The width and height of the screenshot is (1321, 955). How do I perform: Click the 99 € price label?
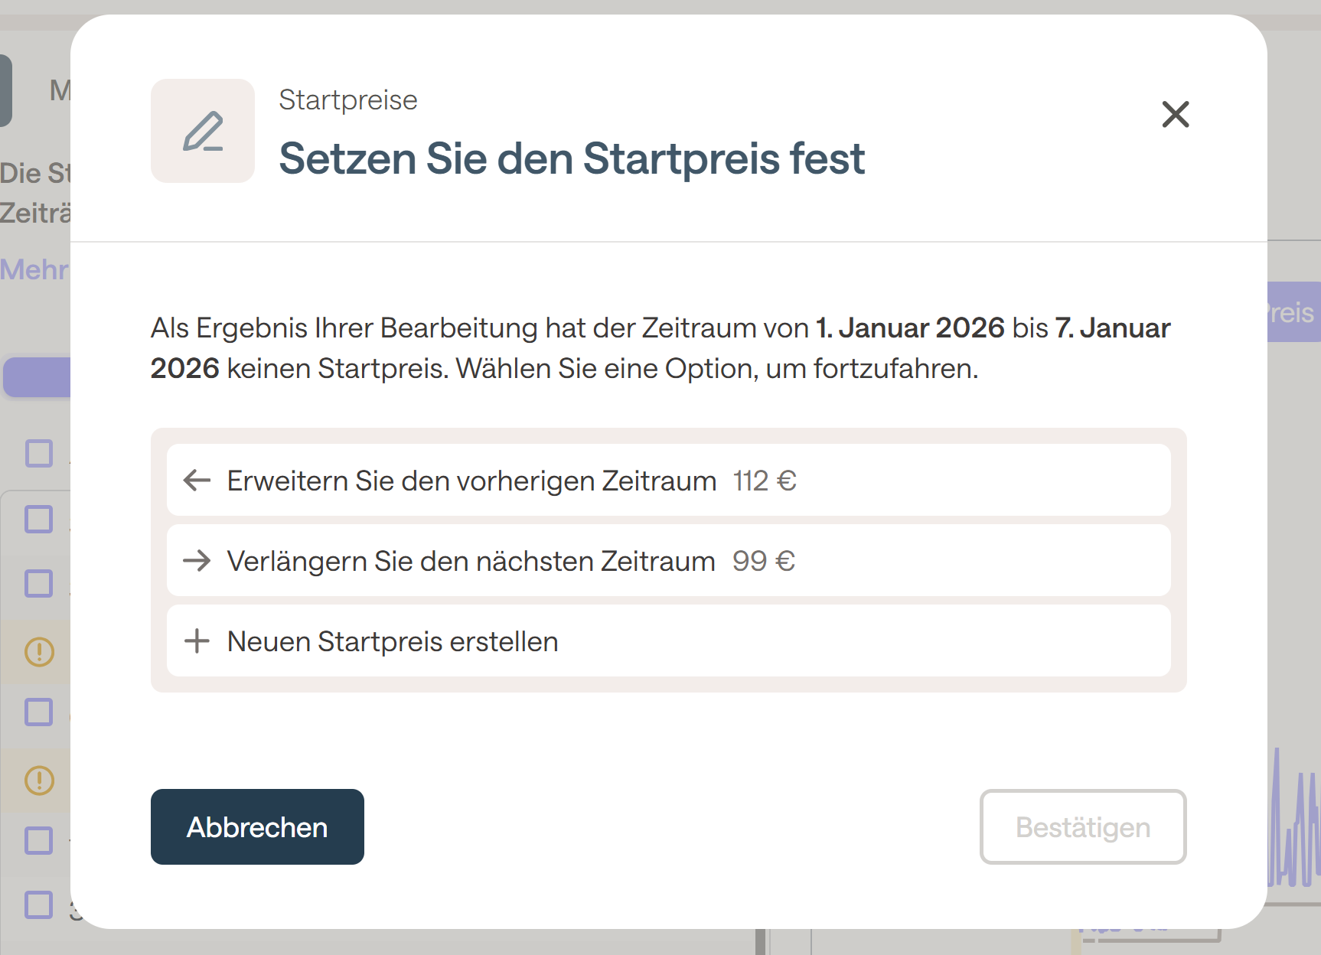pyautogui.click(x=764, y=561)
